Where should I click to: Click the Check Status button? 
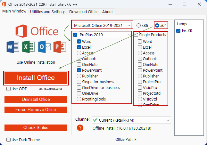36,128
